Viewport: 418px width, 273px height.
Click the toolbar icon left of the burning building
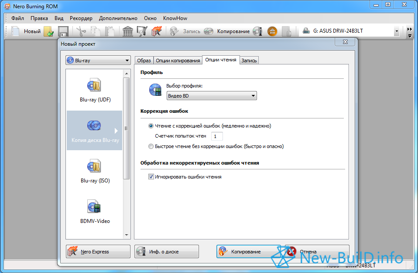coord(142,31)
